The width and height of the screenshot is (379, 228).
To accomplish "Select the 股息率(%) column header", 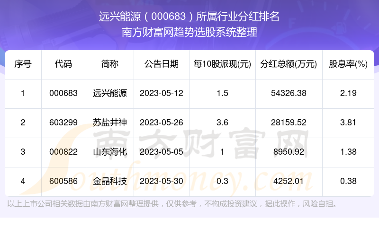I will click(x=348, y=64).
